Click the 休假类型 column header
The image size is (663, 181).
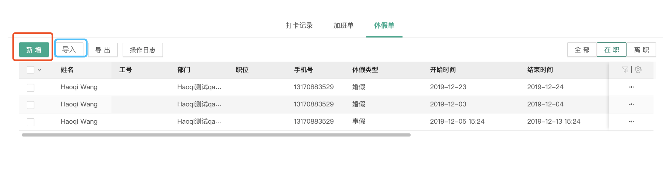[365, 70]
